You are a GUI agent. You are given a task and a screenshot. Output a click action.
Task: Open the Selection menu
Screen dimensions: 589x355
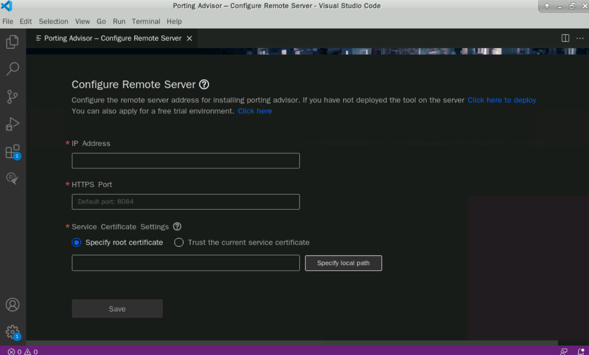click(53, 21)
